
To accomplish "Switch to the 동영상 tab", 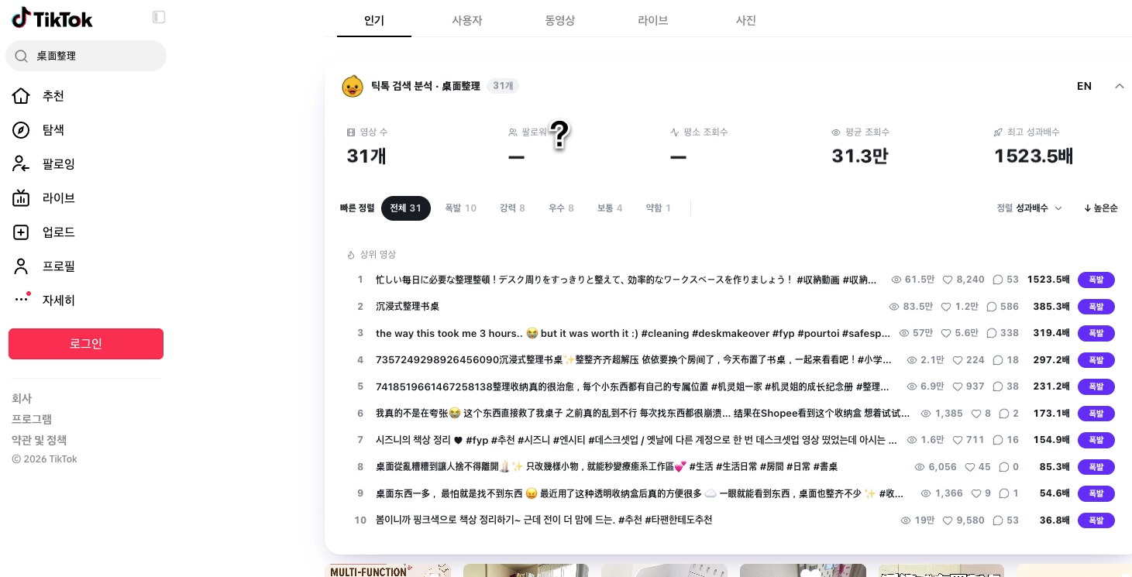I will pos(560,21).
